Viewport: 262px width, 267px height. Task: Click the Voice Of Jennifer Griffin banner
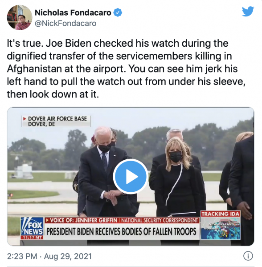pos(122,220)
